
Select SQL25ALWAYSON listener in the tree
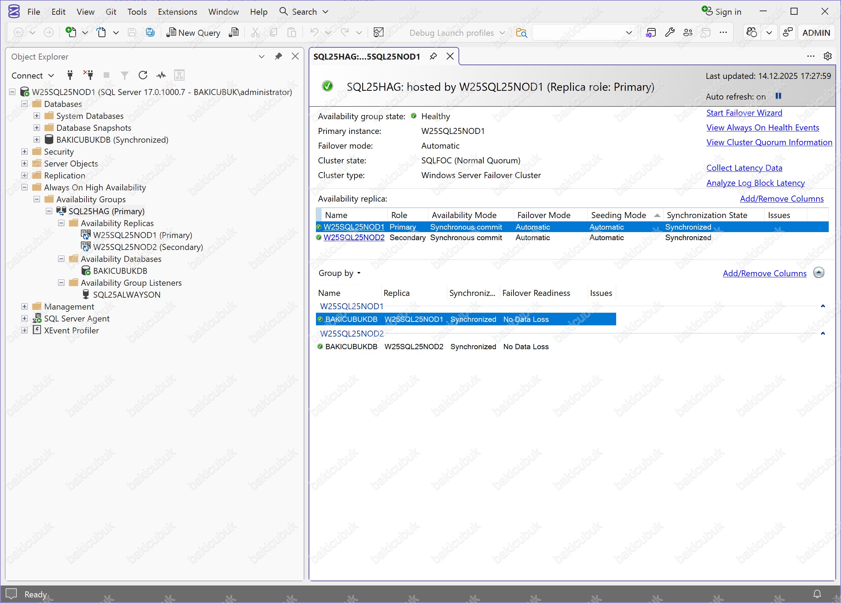pos(126,294)
